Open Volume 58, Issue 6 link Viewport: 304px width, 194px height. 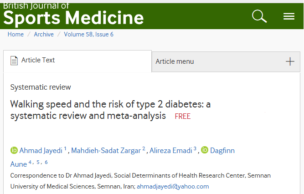pos(88,34)
